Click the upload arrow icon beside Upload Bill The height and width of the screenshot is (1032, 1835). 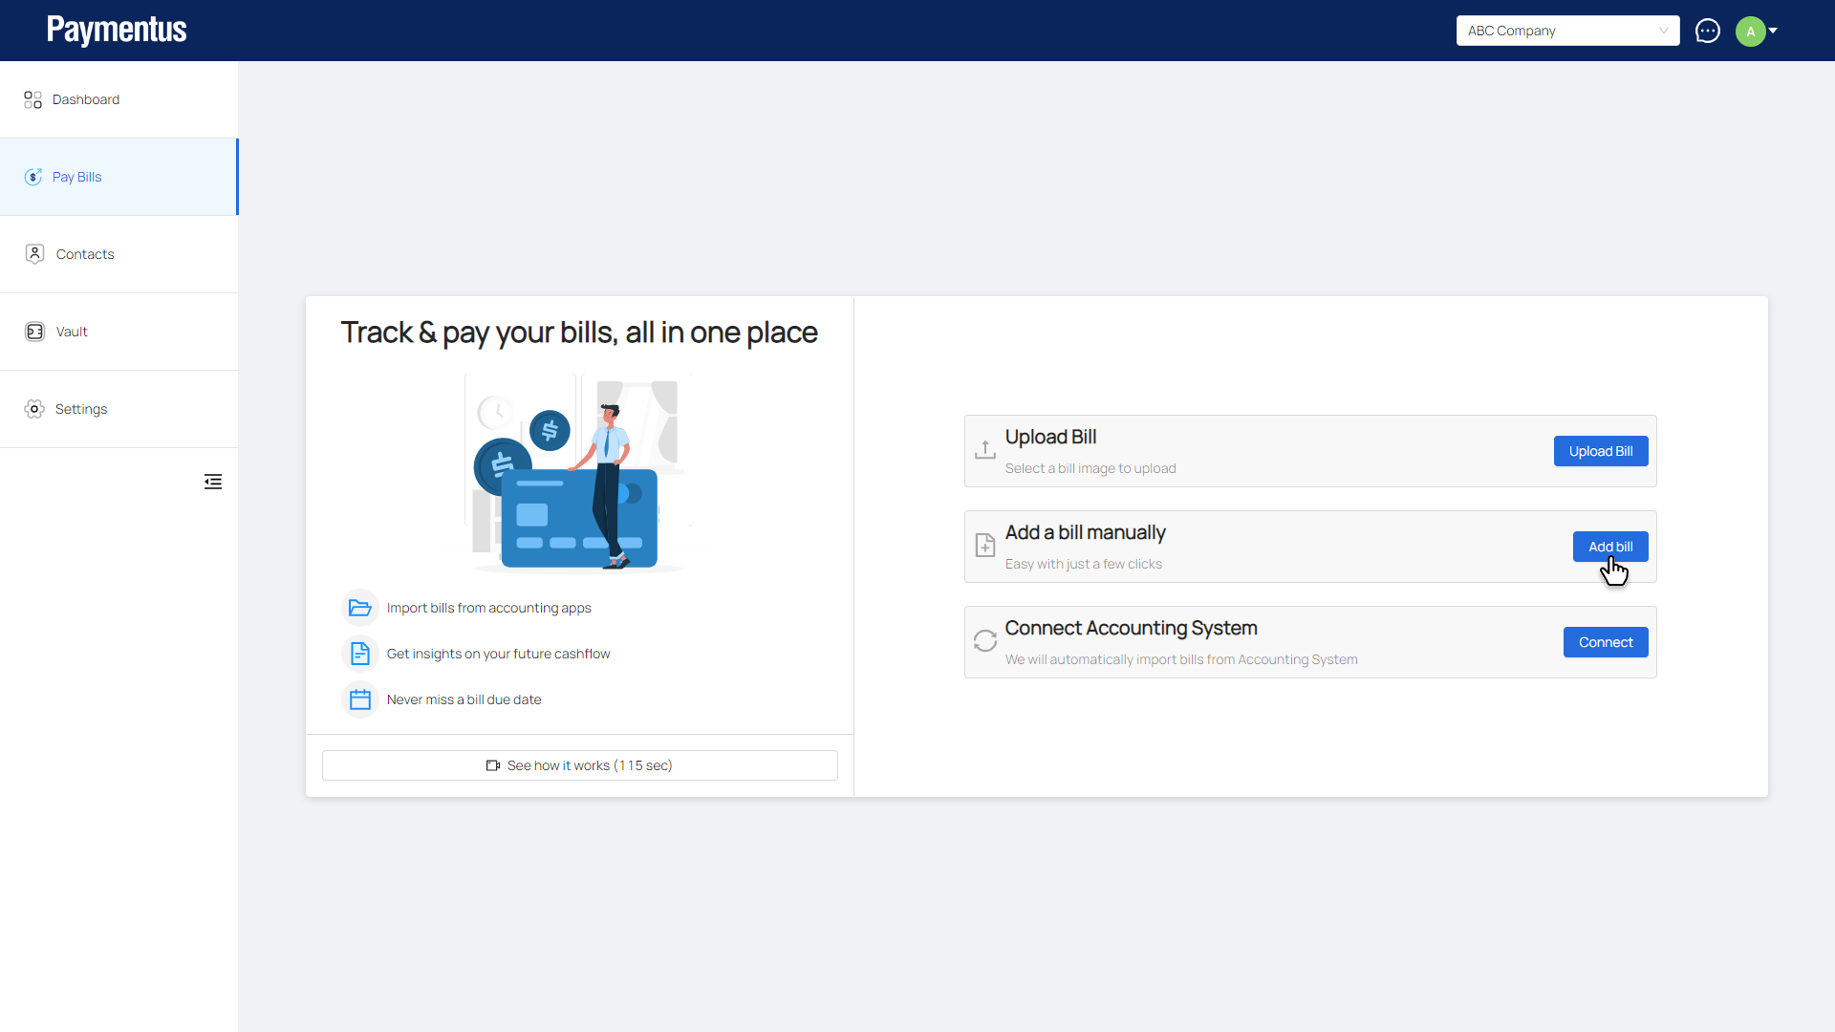click(984, 450)
